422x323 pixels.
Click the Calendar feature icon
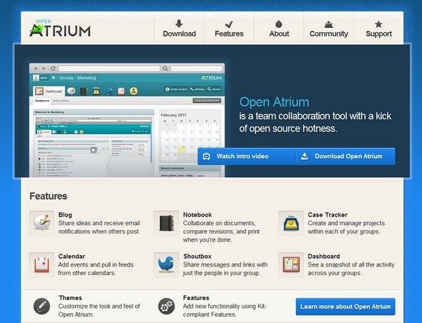(x=41, y=264)
